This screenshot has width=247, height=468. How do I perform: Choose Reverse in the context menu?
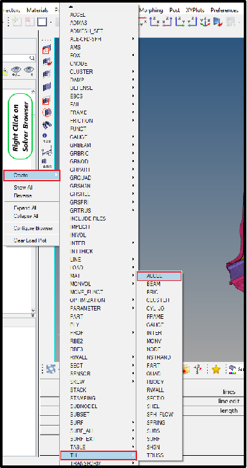[23, 196]
